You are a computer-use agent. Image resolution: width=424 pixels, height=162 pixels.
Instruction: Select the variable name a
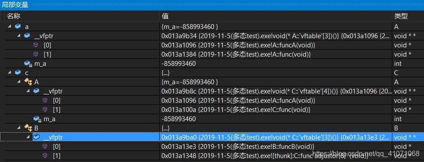click(26, 27)
